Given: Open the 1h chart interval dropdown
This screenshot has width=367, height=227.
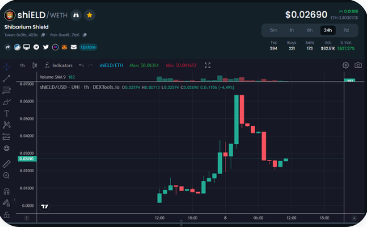Looking at the screenshot, I should coord(22,65).
